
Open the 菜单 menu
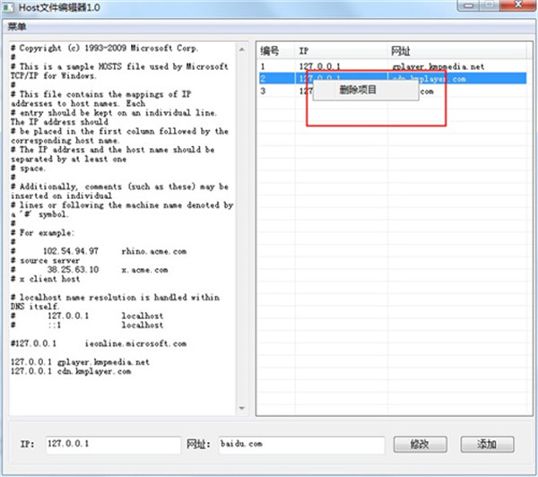(x=17, y=26)
